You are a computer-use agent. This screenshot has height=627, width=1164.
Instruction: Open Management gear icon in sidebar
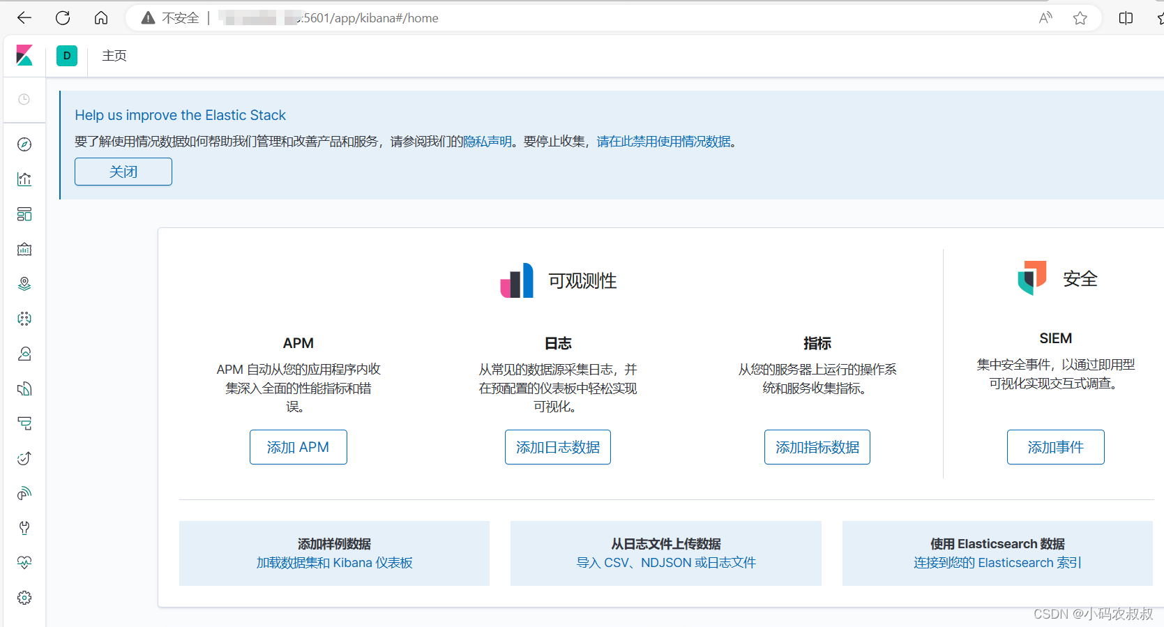24,598
